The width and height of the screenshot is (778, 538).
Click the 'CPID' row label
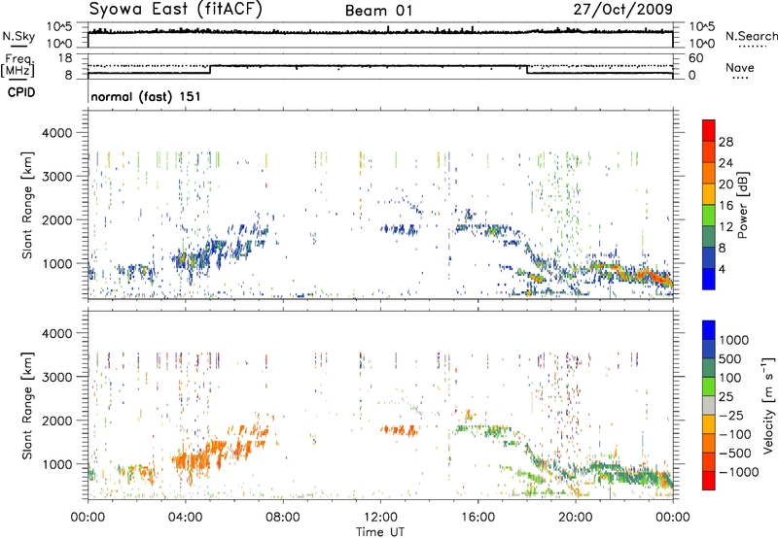pyautogui.click(x=21, y=92)
